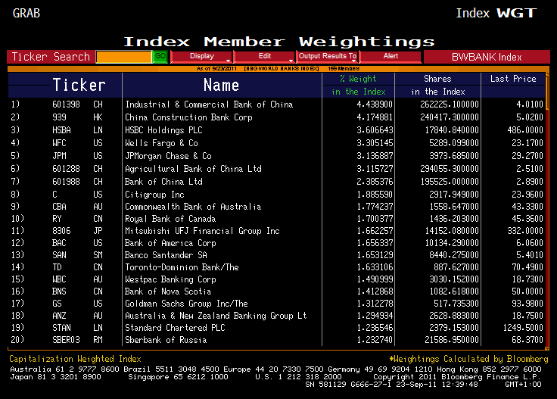Click ticker STAN LN
Image resolution: width=557 pixels, height=399 pixels.
[77, 328]
